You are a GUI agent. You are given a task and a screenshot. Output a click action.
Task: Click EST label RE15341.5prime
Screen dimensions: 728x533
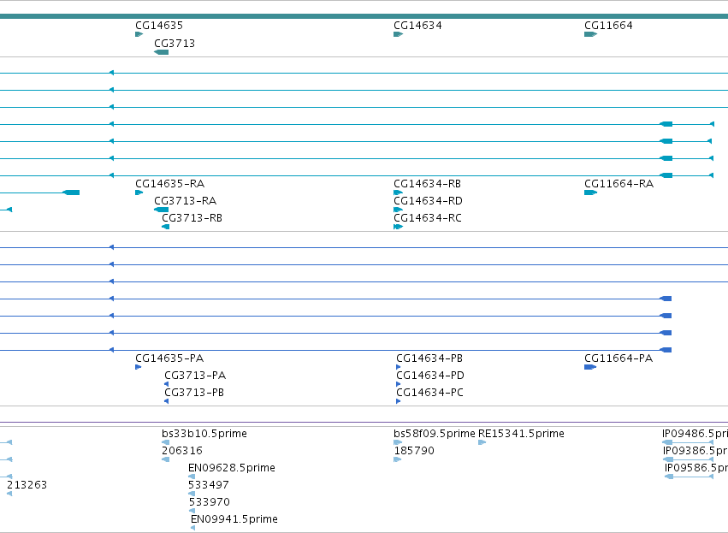[x=521, y=434]
